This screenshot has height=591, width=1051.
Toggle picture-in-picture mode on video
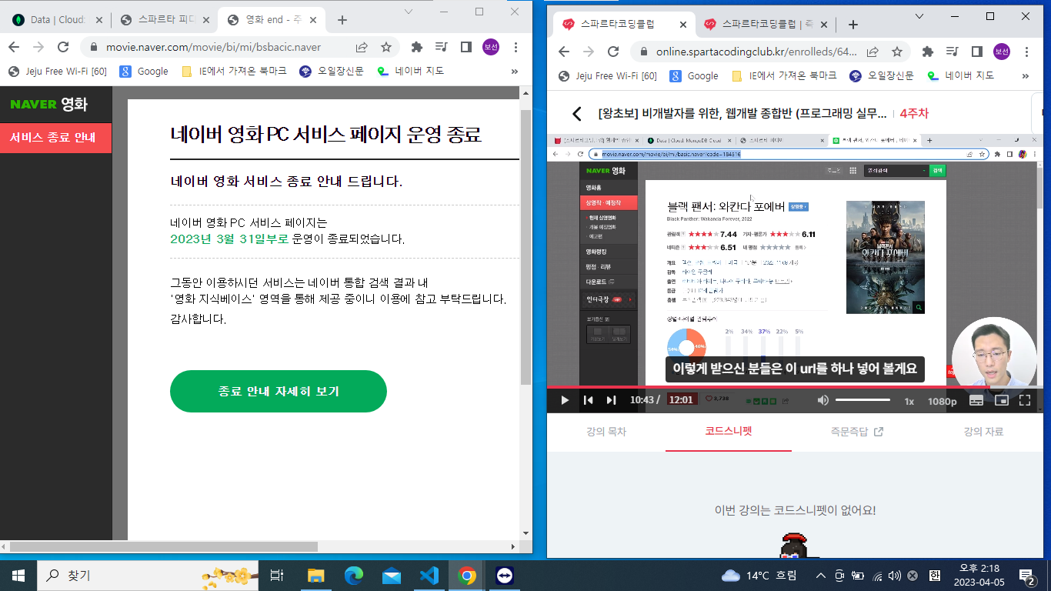pyautogui.click(x=1001, y=400)
